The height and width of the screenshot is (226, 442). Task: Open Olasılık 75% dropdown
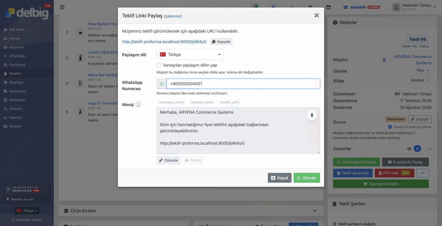422,70
